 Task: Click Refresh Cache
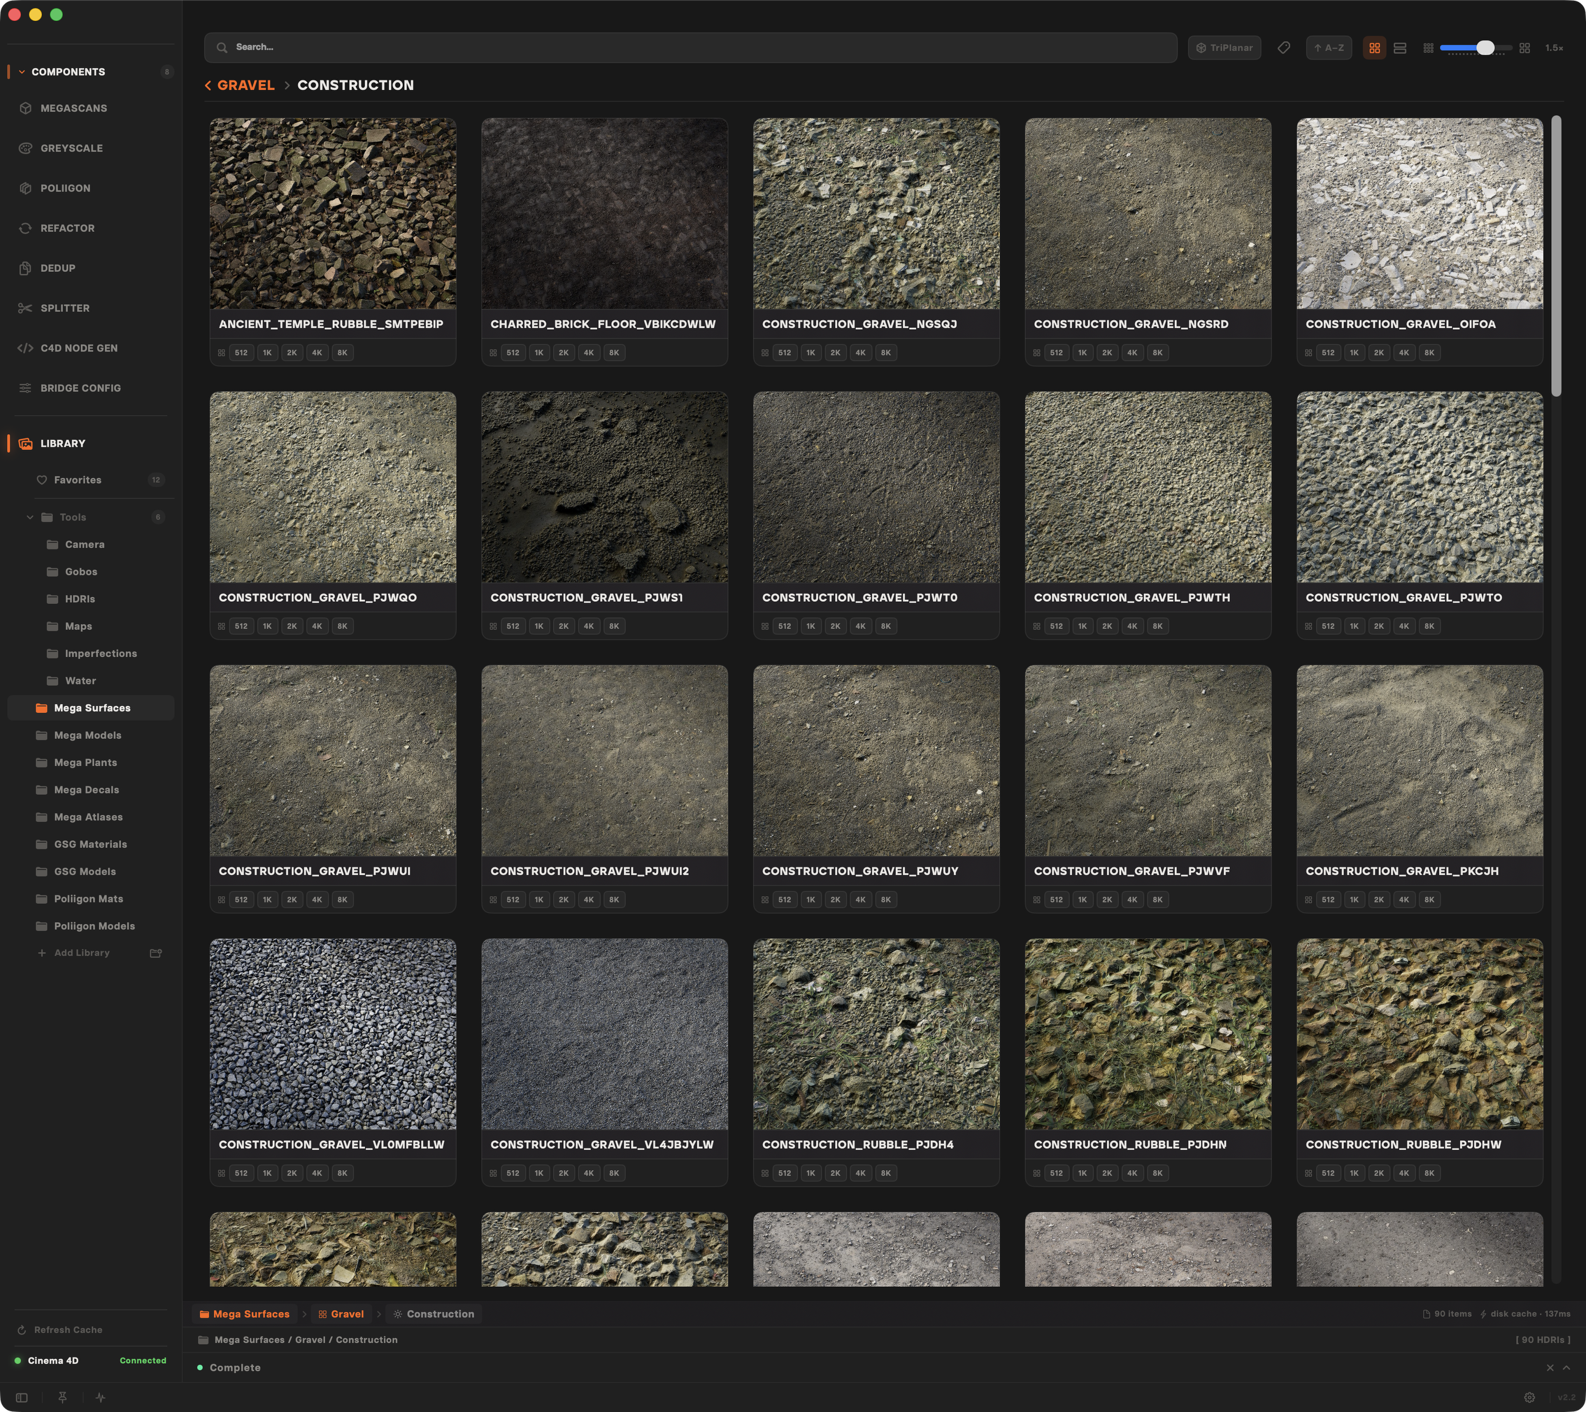(x=68, y=1330)
